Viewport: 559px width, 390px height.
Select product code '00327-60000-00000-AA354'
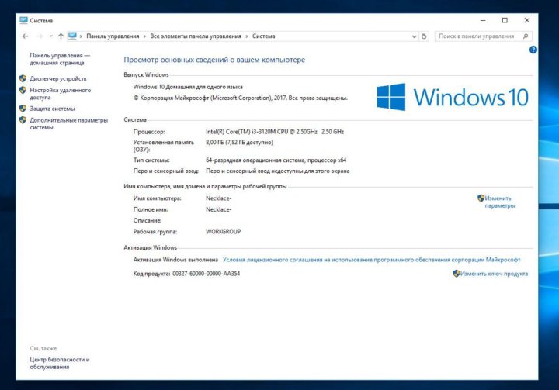click(206, 274)
